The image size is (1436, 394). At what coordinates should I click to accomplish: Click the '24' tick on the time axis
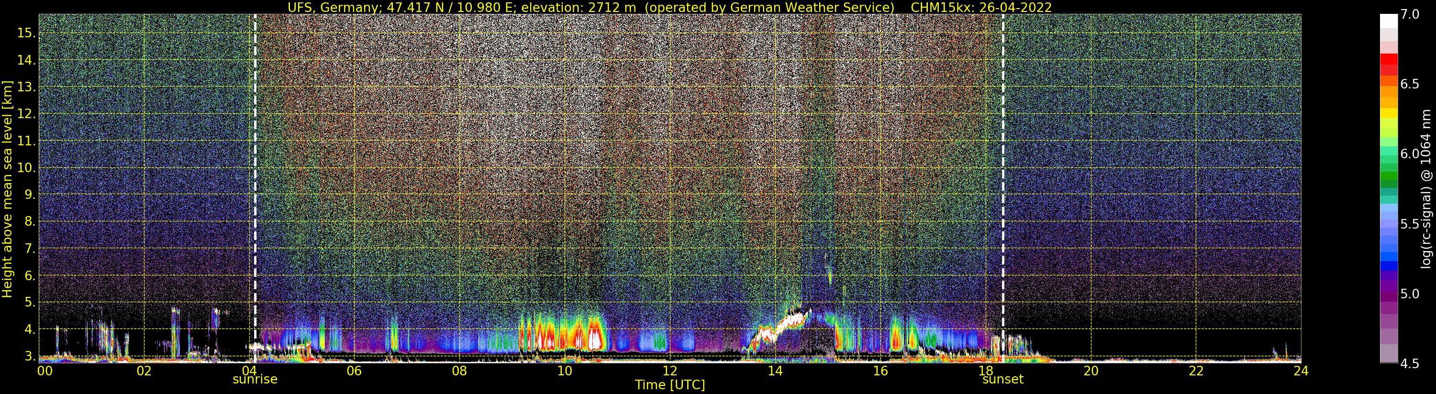[x=1301, y=371]
